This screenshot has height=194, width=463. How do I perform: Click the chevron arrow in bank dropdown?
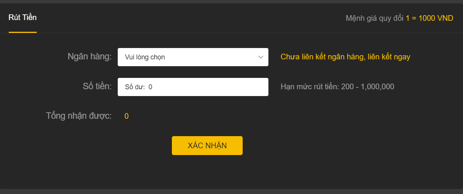pos(261,57)
